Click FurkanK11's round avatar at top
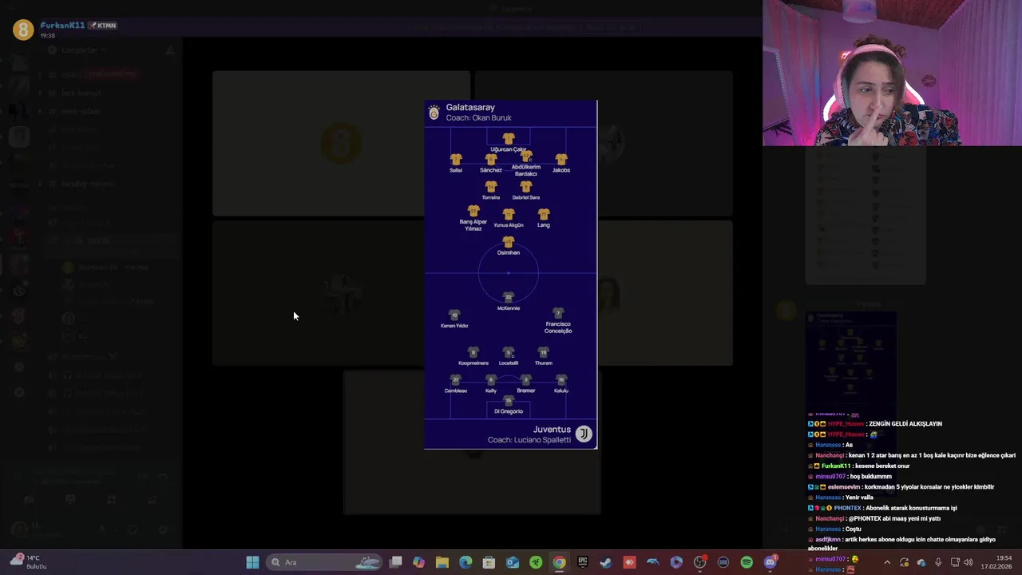This screenshot has width=1022, height=575. click(x=23, y=30)
